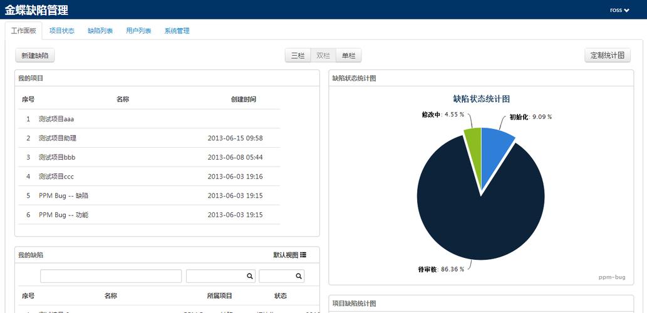Click the 创建时间 column header in 我的项目
Screen dimensions: 647x313
click(244, 100)
